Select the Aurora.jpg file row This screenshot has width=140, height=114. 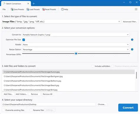click(69, 72)
